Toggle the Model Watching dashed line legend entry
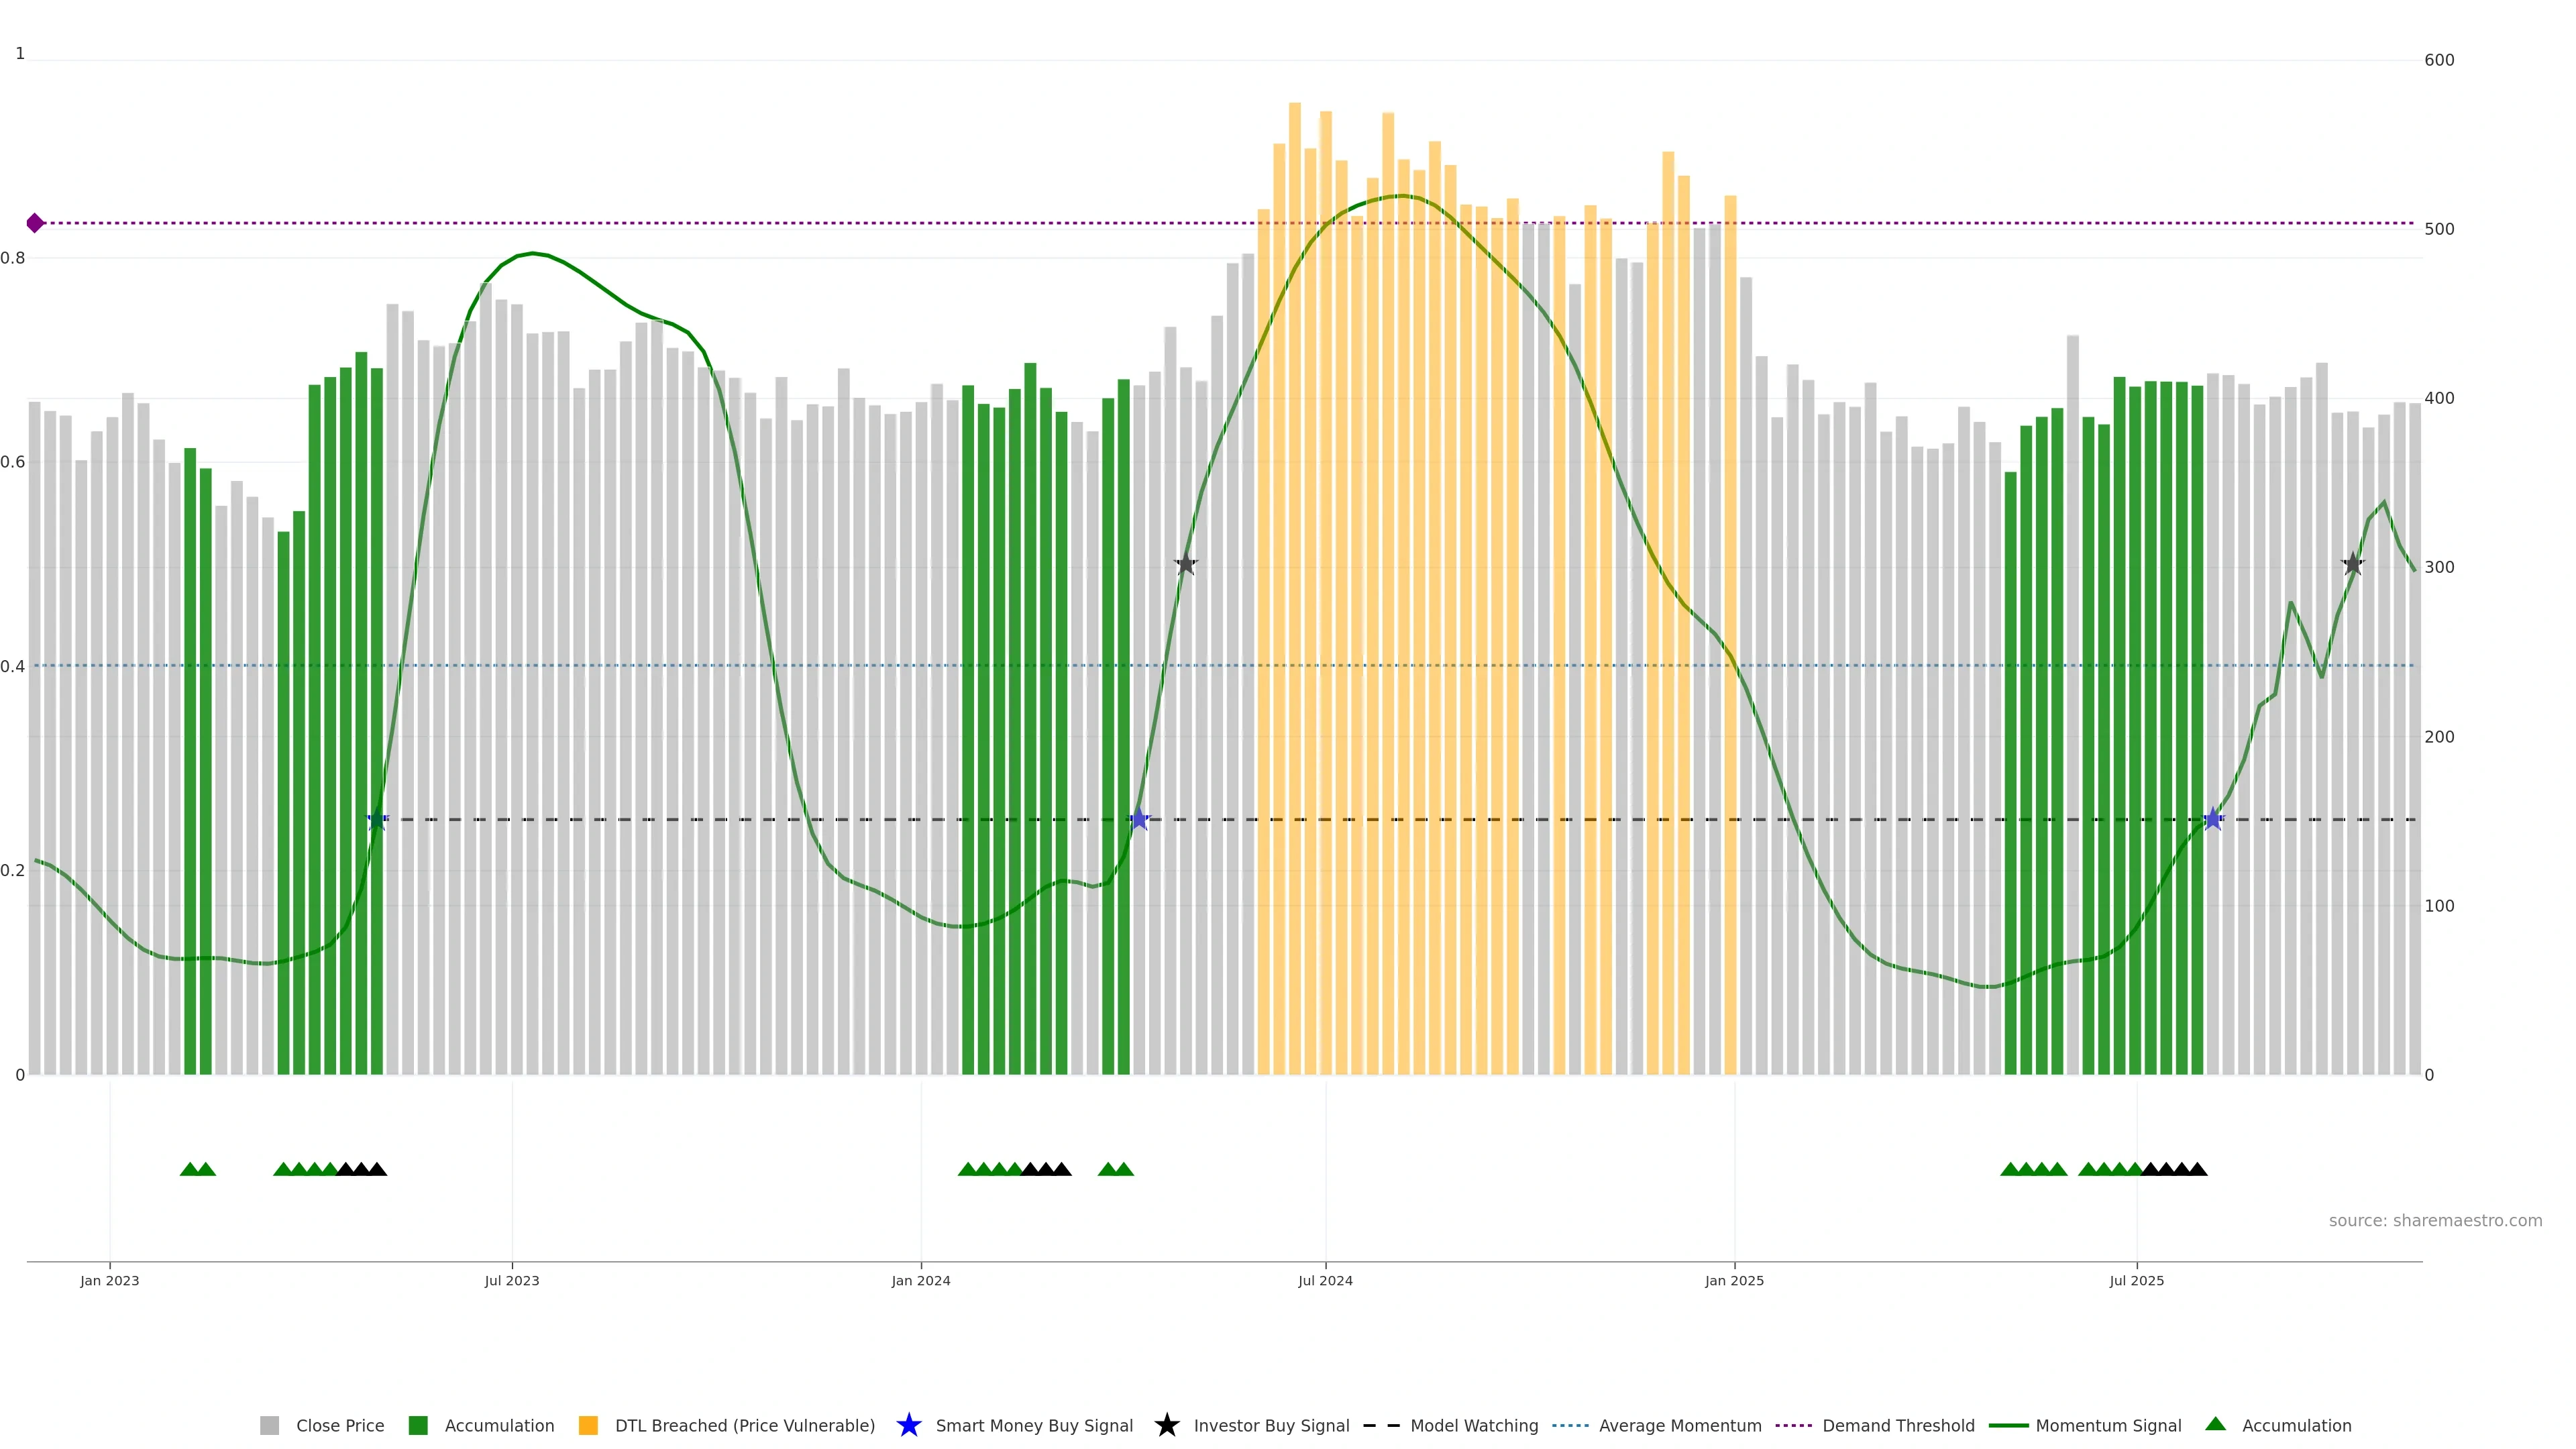2576x1449 pixels. tap(1473, 1425)
